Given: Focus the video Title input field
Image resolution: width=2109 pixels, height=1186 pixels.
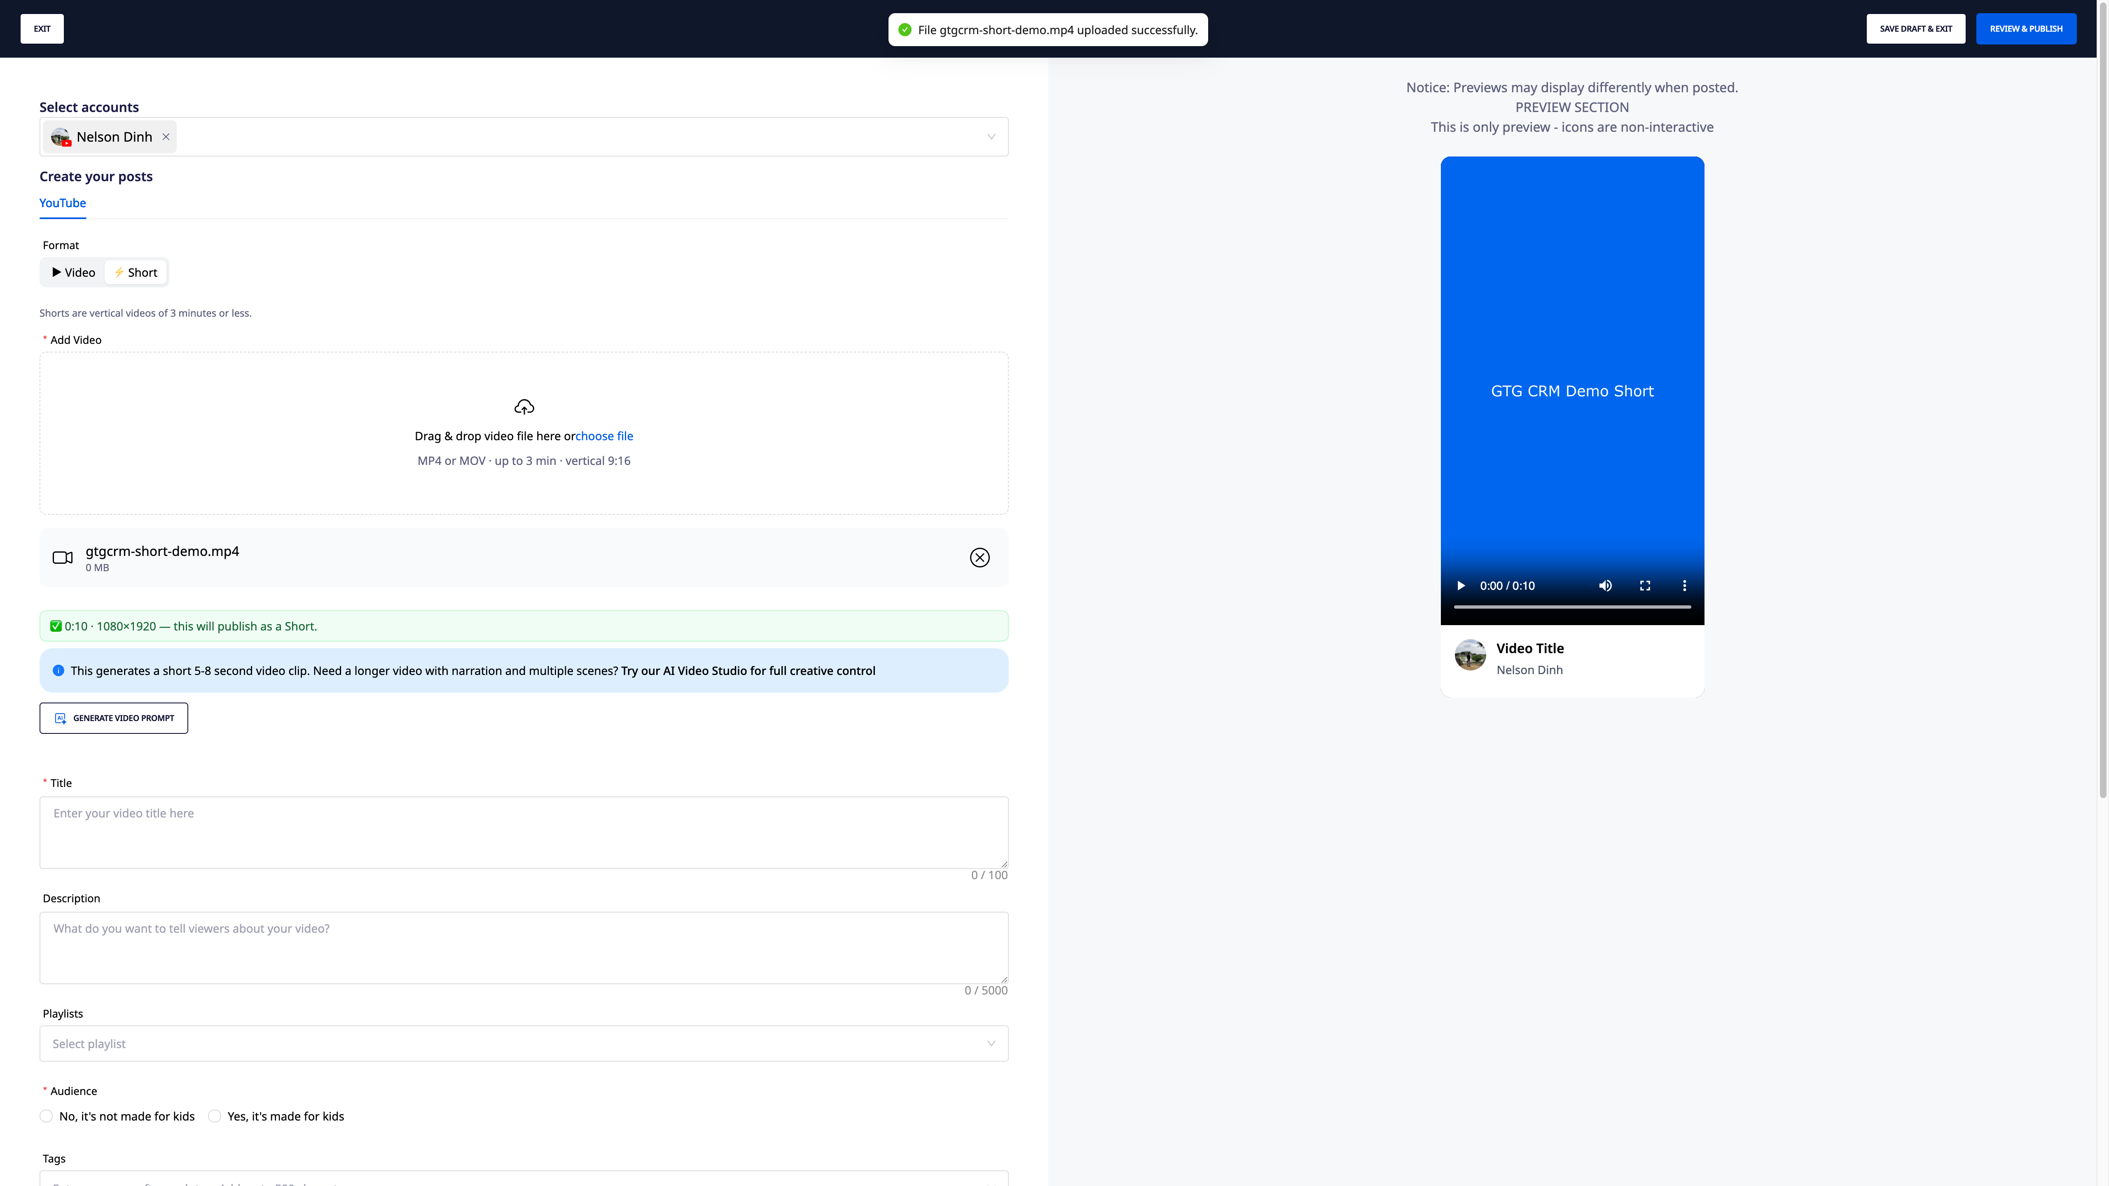Looking at the screenshot, I should click(x=524, y=832).
